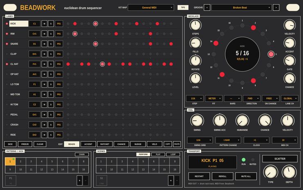Screen dimensions: 303x190
Task: Click the SNARE lane activity dot
Action: tap(7, 44)
